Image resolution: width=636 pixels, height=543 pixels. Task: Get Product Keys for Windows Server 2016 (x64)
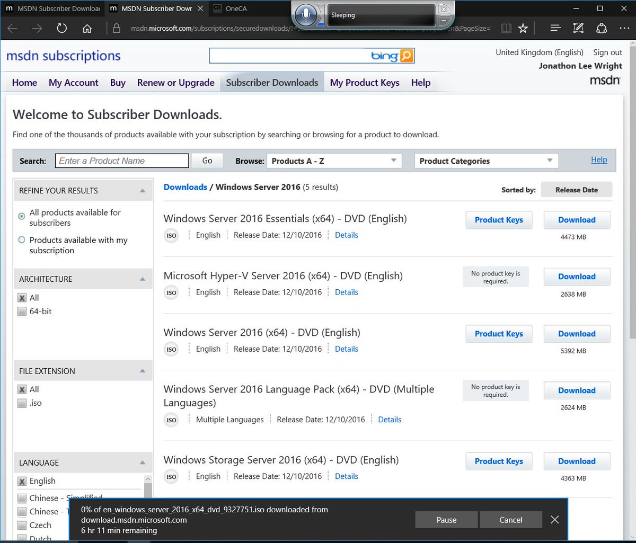click(499, 334)
